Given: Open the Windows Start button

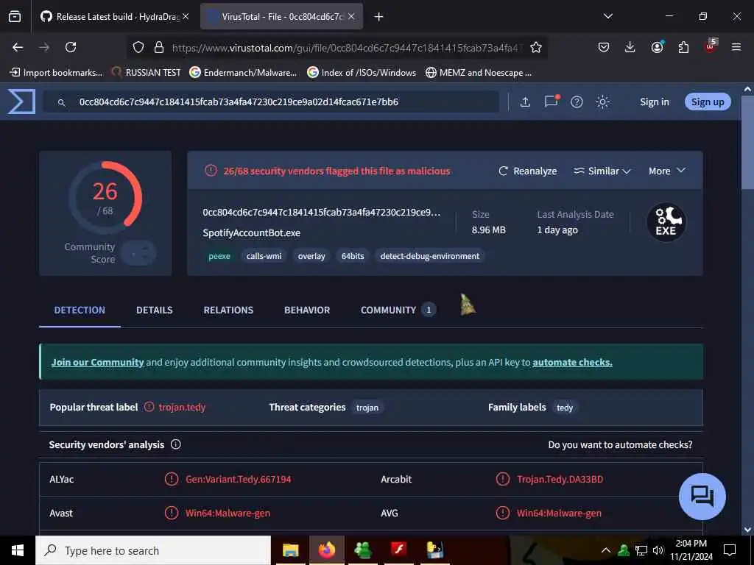Looking at the screenshot, I should [x=18, y=550].
